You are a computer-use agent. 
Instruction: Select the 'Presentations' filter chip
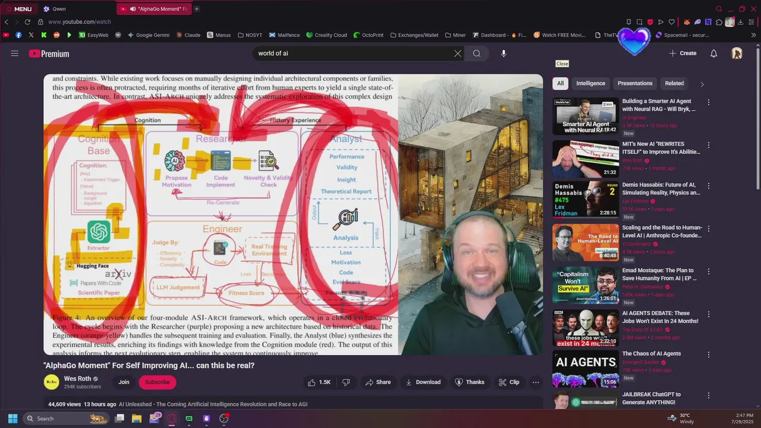click(x=635, y=83)
